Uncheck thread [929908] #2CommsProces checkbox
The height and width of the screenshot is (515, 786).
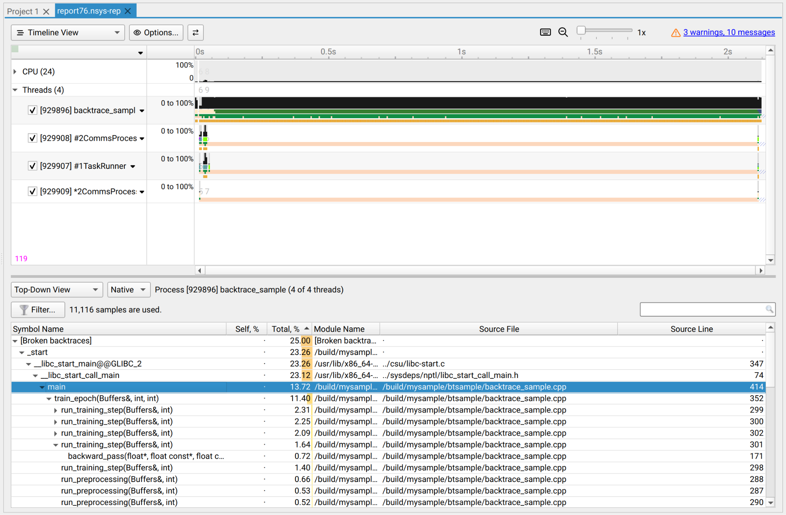tap(33, 138)
